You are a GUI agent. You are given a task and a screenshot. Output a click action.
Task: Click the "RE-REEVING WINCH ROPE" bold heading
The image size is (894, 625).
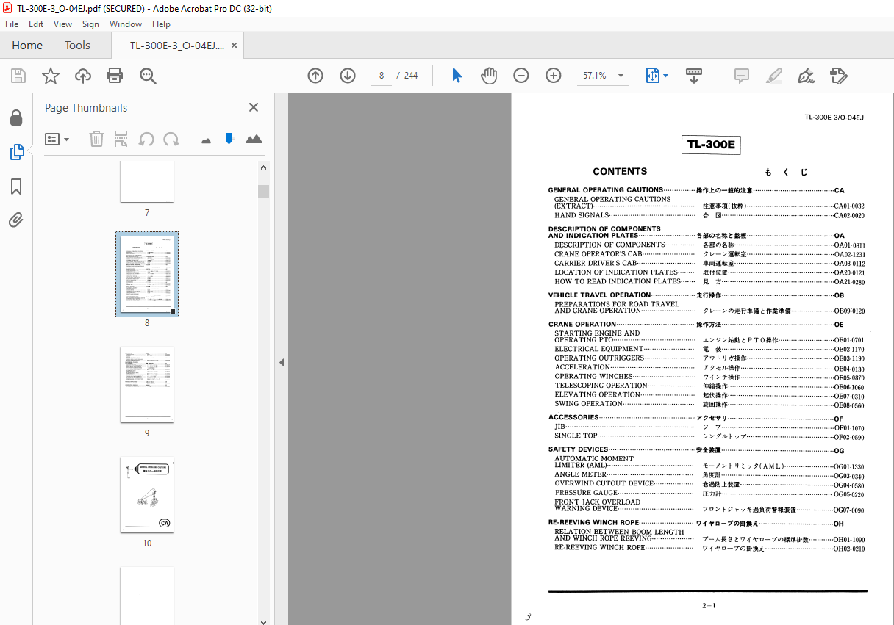(593, 524)
